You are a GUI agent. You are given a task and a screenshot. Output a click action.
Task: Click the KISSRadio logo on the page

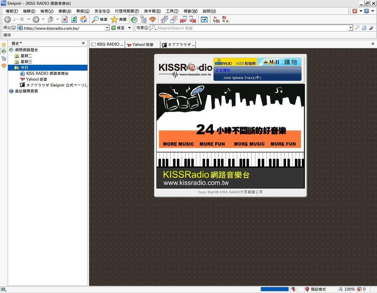(185, 70)
